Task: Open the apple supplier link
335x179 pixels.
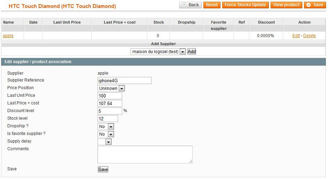Action: click(8, 35)
